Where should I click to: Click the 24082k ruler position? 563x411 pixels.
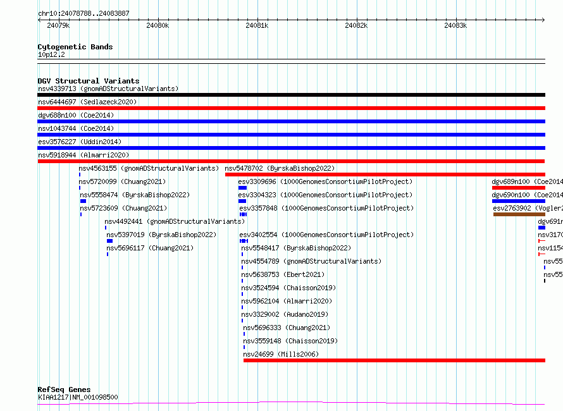(356, 25)
